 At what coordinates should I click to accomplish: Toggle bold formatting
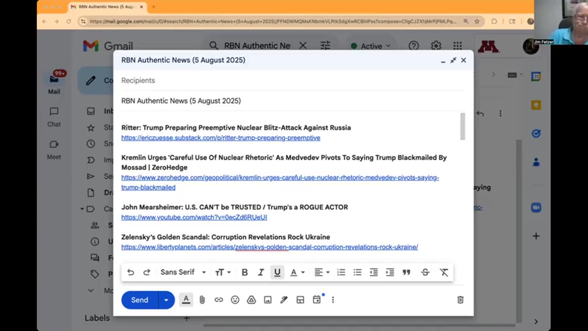pos(245,272)
